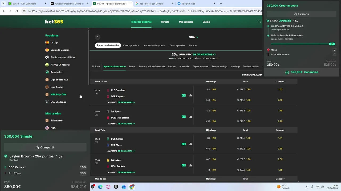Select HOU Rockets -4.5 handicap at 1.90
This screenshot has width=341, height=191.
point(211,170)
